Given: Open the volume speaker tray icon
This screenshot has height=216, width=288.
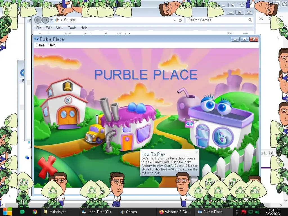Looking at the screenshot, I should click(257, 212).
